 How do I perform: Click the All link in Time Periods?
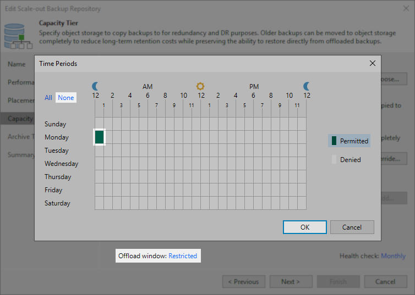pyautogui.click(x=48, y=98)
